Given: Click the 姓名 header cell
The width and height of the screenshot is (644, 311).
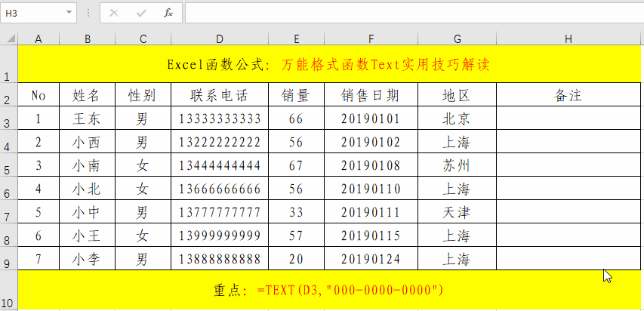Looking at the screenshot, I should pos(87,94).
